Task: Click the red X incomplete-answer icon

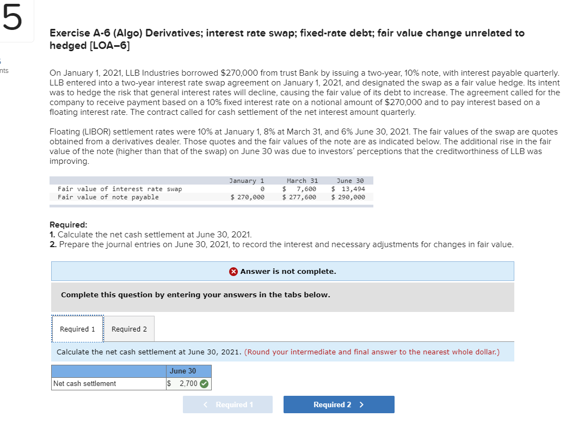Action: (x=234, y=271)
